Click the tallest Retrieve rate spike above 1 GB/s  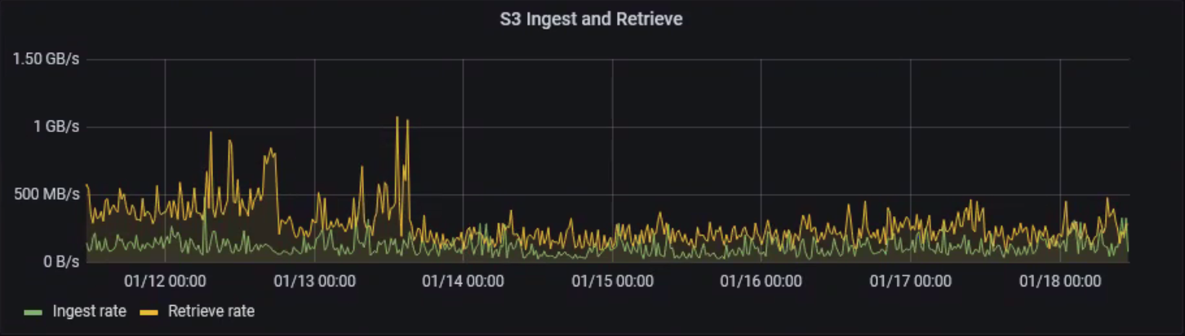coord(397,118)
